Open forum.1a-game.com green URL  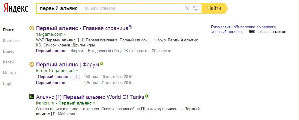tap(55, 71)
